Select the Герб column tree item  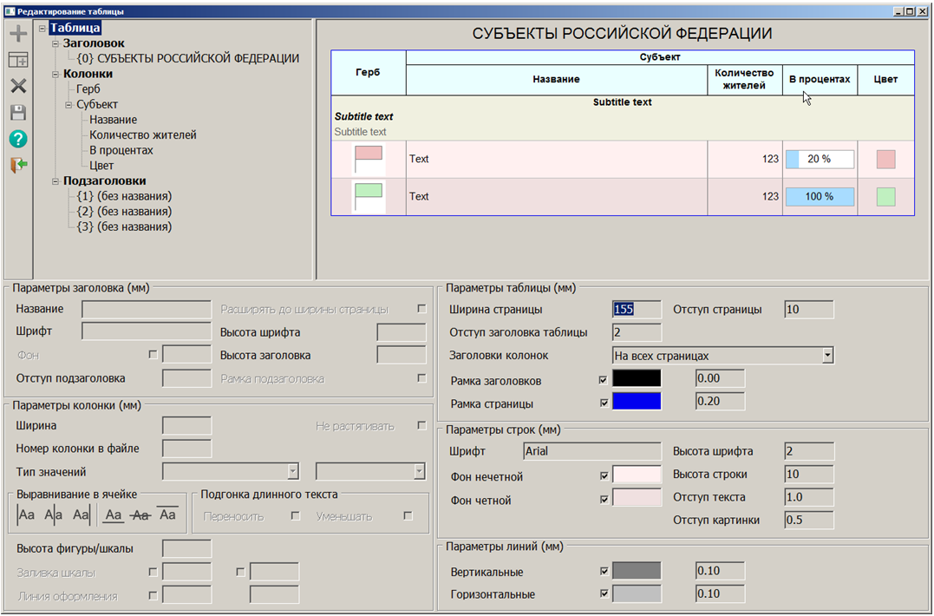pyautogui.click(x=88, y=89)
